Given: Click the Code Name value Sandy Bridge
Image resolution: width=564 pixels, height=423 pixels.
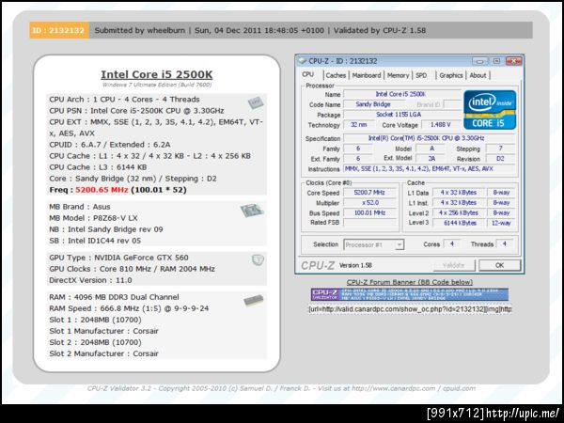Looking at the screenshot, I should (x=373, y=104).
